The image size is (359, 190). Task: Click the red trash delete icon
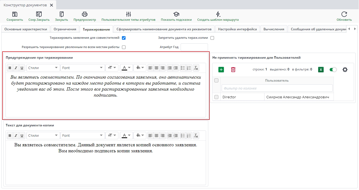coord(233,70)
